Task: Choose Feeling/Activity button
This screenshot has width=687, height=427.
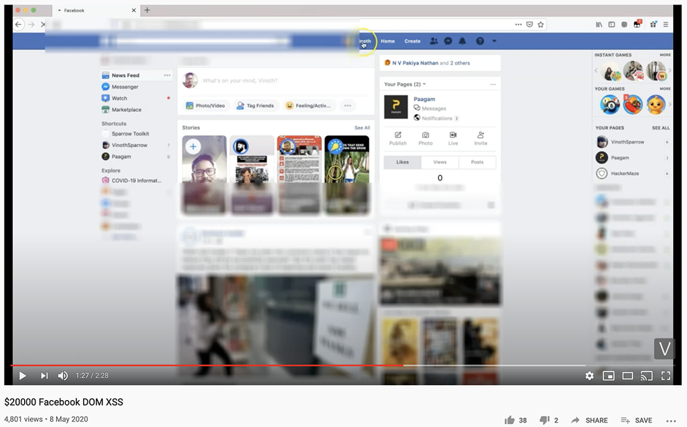Action: point(308,106)
